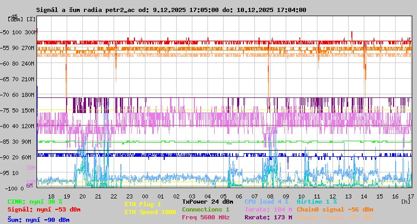Click the Chain1 signal legend entry
The height and width of the screenshot is (224, 417).
335,217
